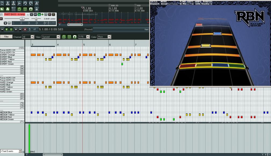Viewport: 271px width, 156px height.
Task: Open project settings with the wrench icon
Action: point(19,3)
